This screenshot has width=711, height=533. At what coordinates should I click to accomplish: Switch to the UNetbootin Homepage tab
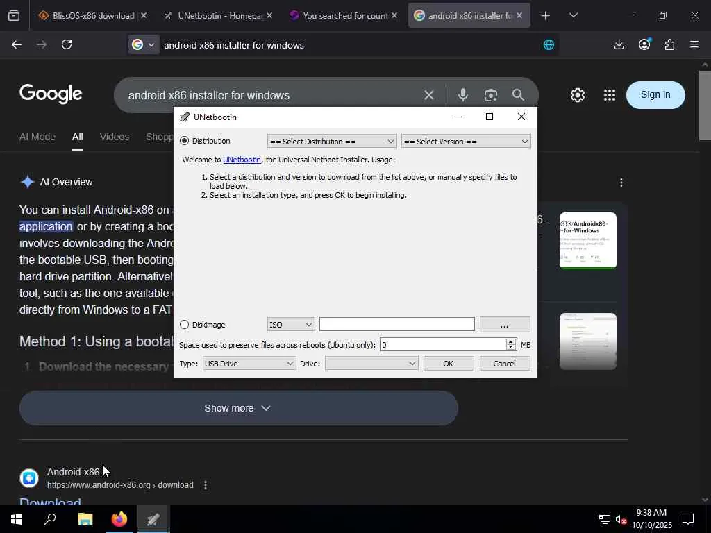pos(212,15)
